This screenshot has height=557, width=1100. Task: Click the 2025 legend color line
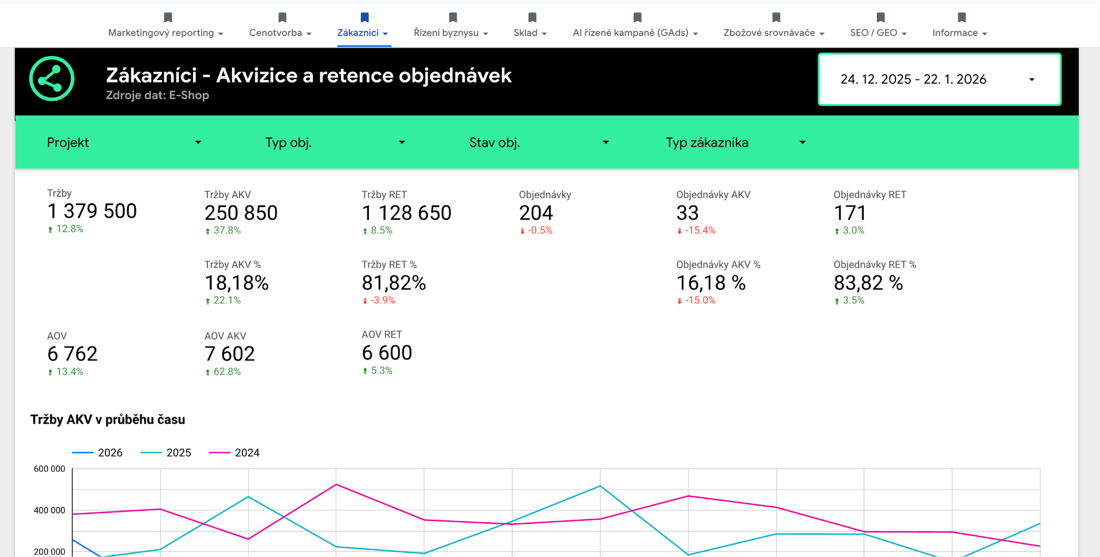pyautogui.click(x=151, y=453)
